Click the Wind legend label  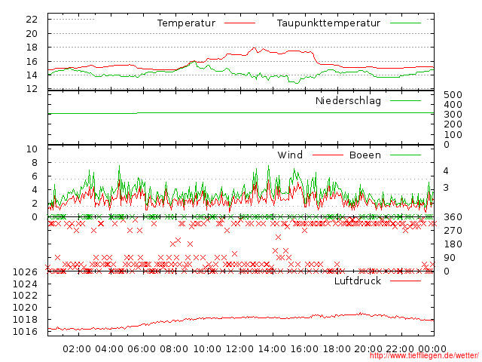pyautogui.click(x=290, y=155)
